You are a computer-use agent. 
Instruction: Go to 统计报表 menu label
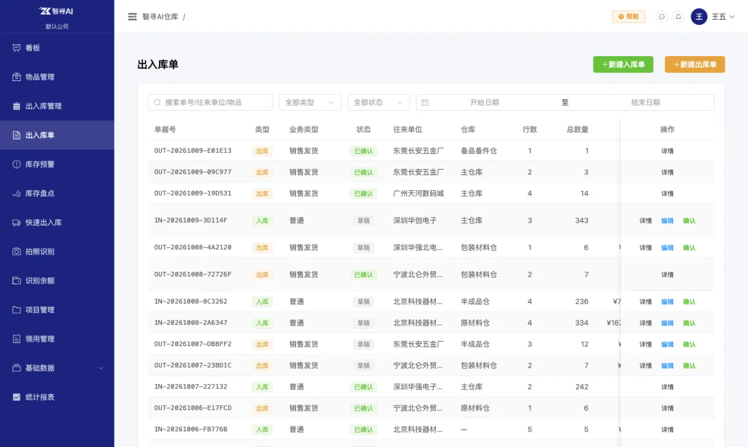[x=40, y=397]
